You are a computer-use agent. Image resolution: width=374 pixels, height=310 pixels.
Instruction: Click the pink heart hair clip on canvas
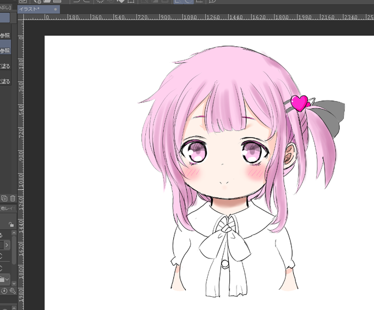(x=299, y=103)
